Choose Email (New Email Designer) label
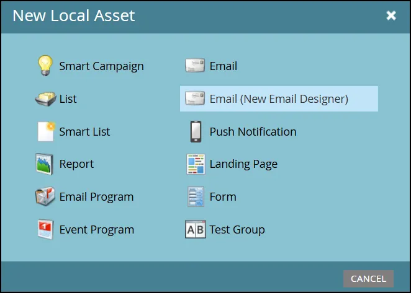The height and width of the screenshot is (293, 411). (x=279, y=99)
